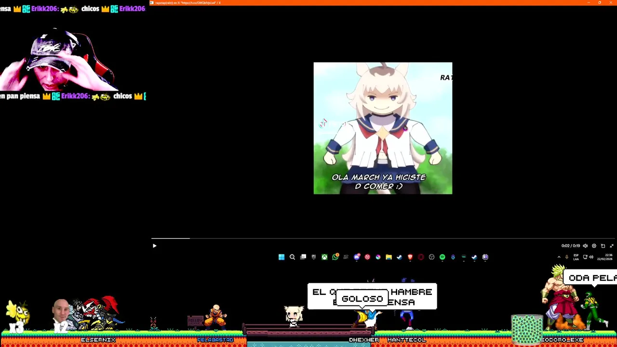Switch ESP LAA keyboard language
This screenshot has height=347, width=617.
(576, 257)
